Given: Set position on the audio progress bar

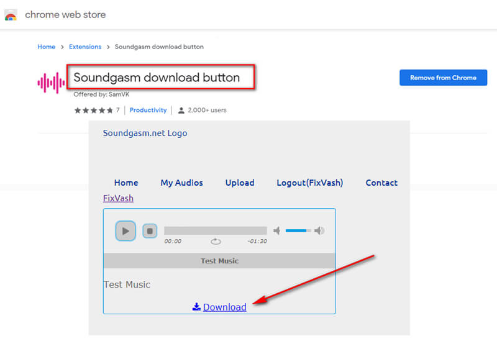Looking at the screenshot, I should click(x=215, y=230).
